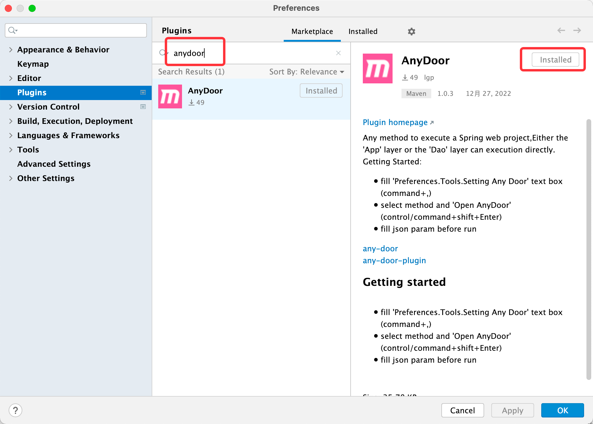
Task: Clear the anydoor search text
Action: click(338, 53)
